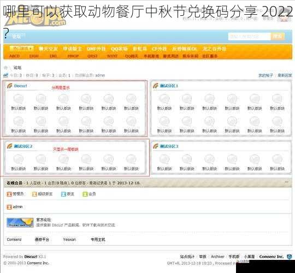Open the 测试分区3 section title
This screenshot has width=295, height=273.
169,146
